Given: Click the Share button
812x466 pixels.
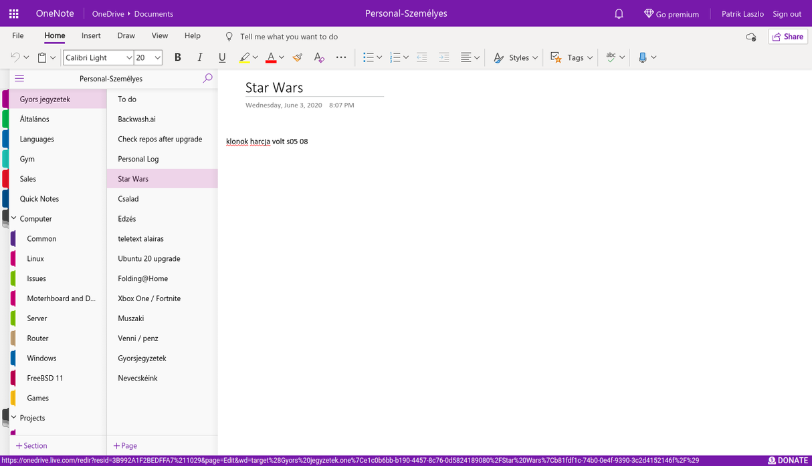Looking at the screenshot, I should tap(787, 36).
